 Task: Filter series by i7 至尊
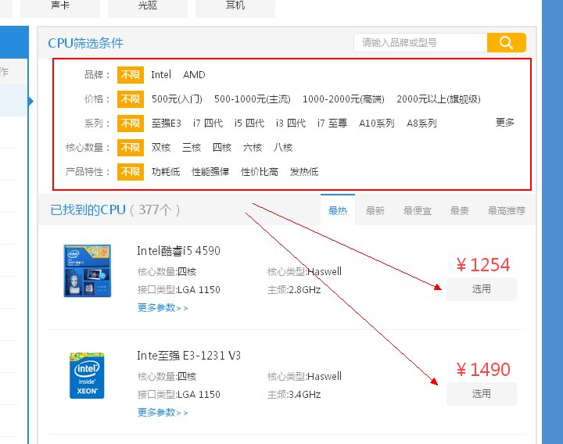pos(332,123)
